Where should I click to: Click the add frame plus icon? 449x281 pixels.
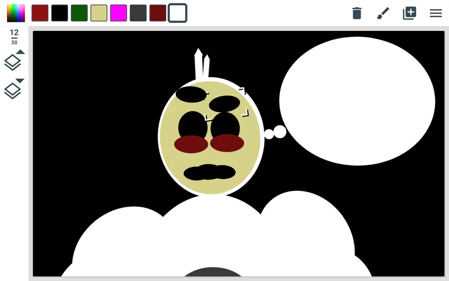tap(410, 13)
